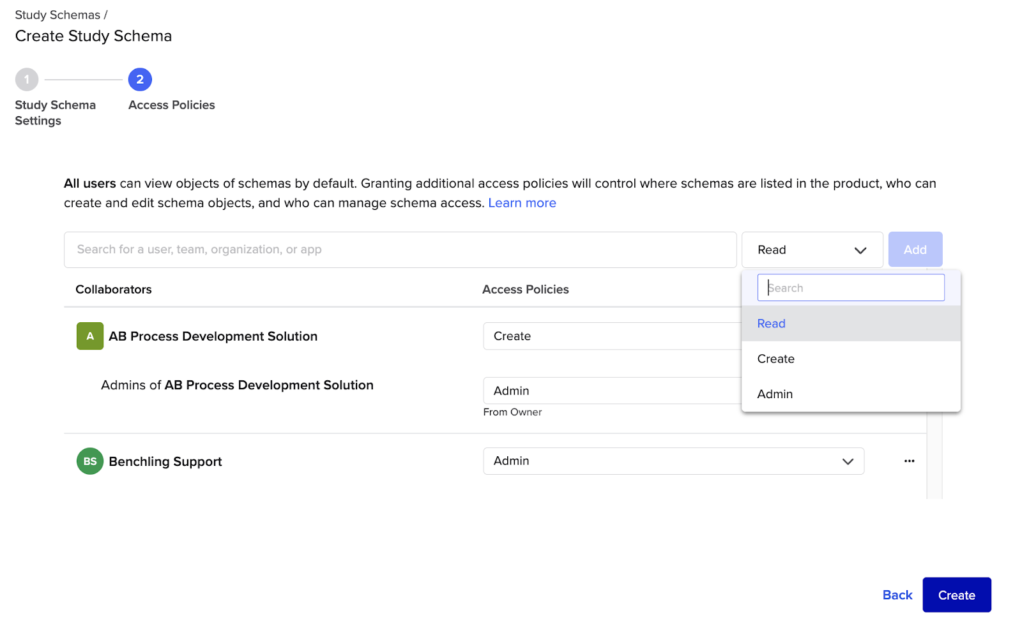Click the user search field
The width and height of the screenshot is (1022, 626).
(400, 250)
